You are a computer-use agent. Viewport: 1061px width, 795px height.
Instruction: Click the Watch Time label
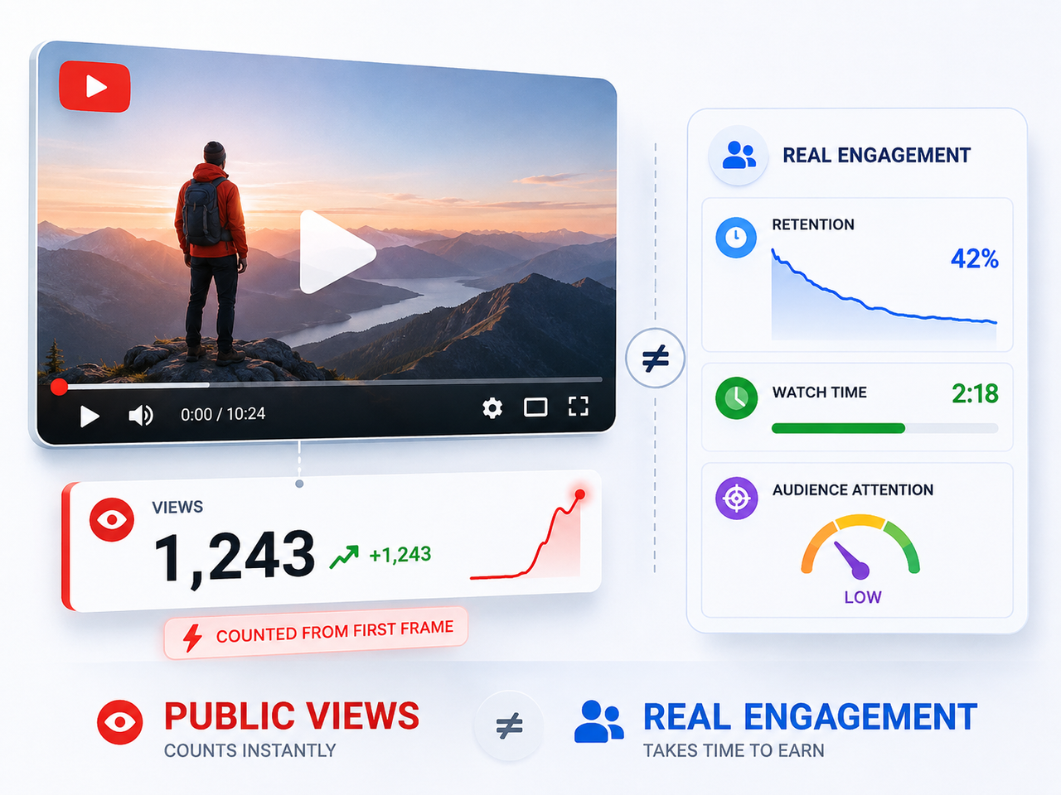(820, 393)
